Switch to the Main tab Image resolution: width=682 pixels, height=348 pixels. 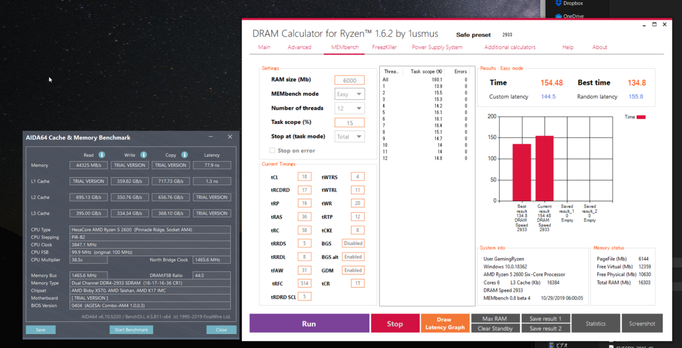tap(264, 47)
